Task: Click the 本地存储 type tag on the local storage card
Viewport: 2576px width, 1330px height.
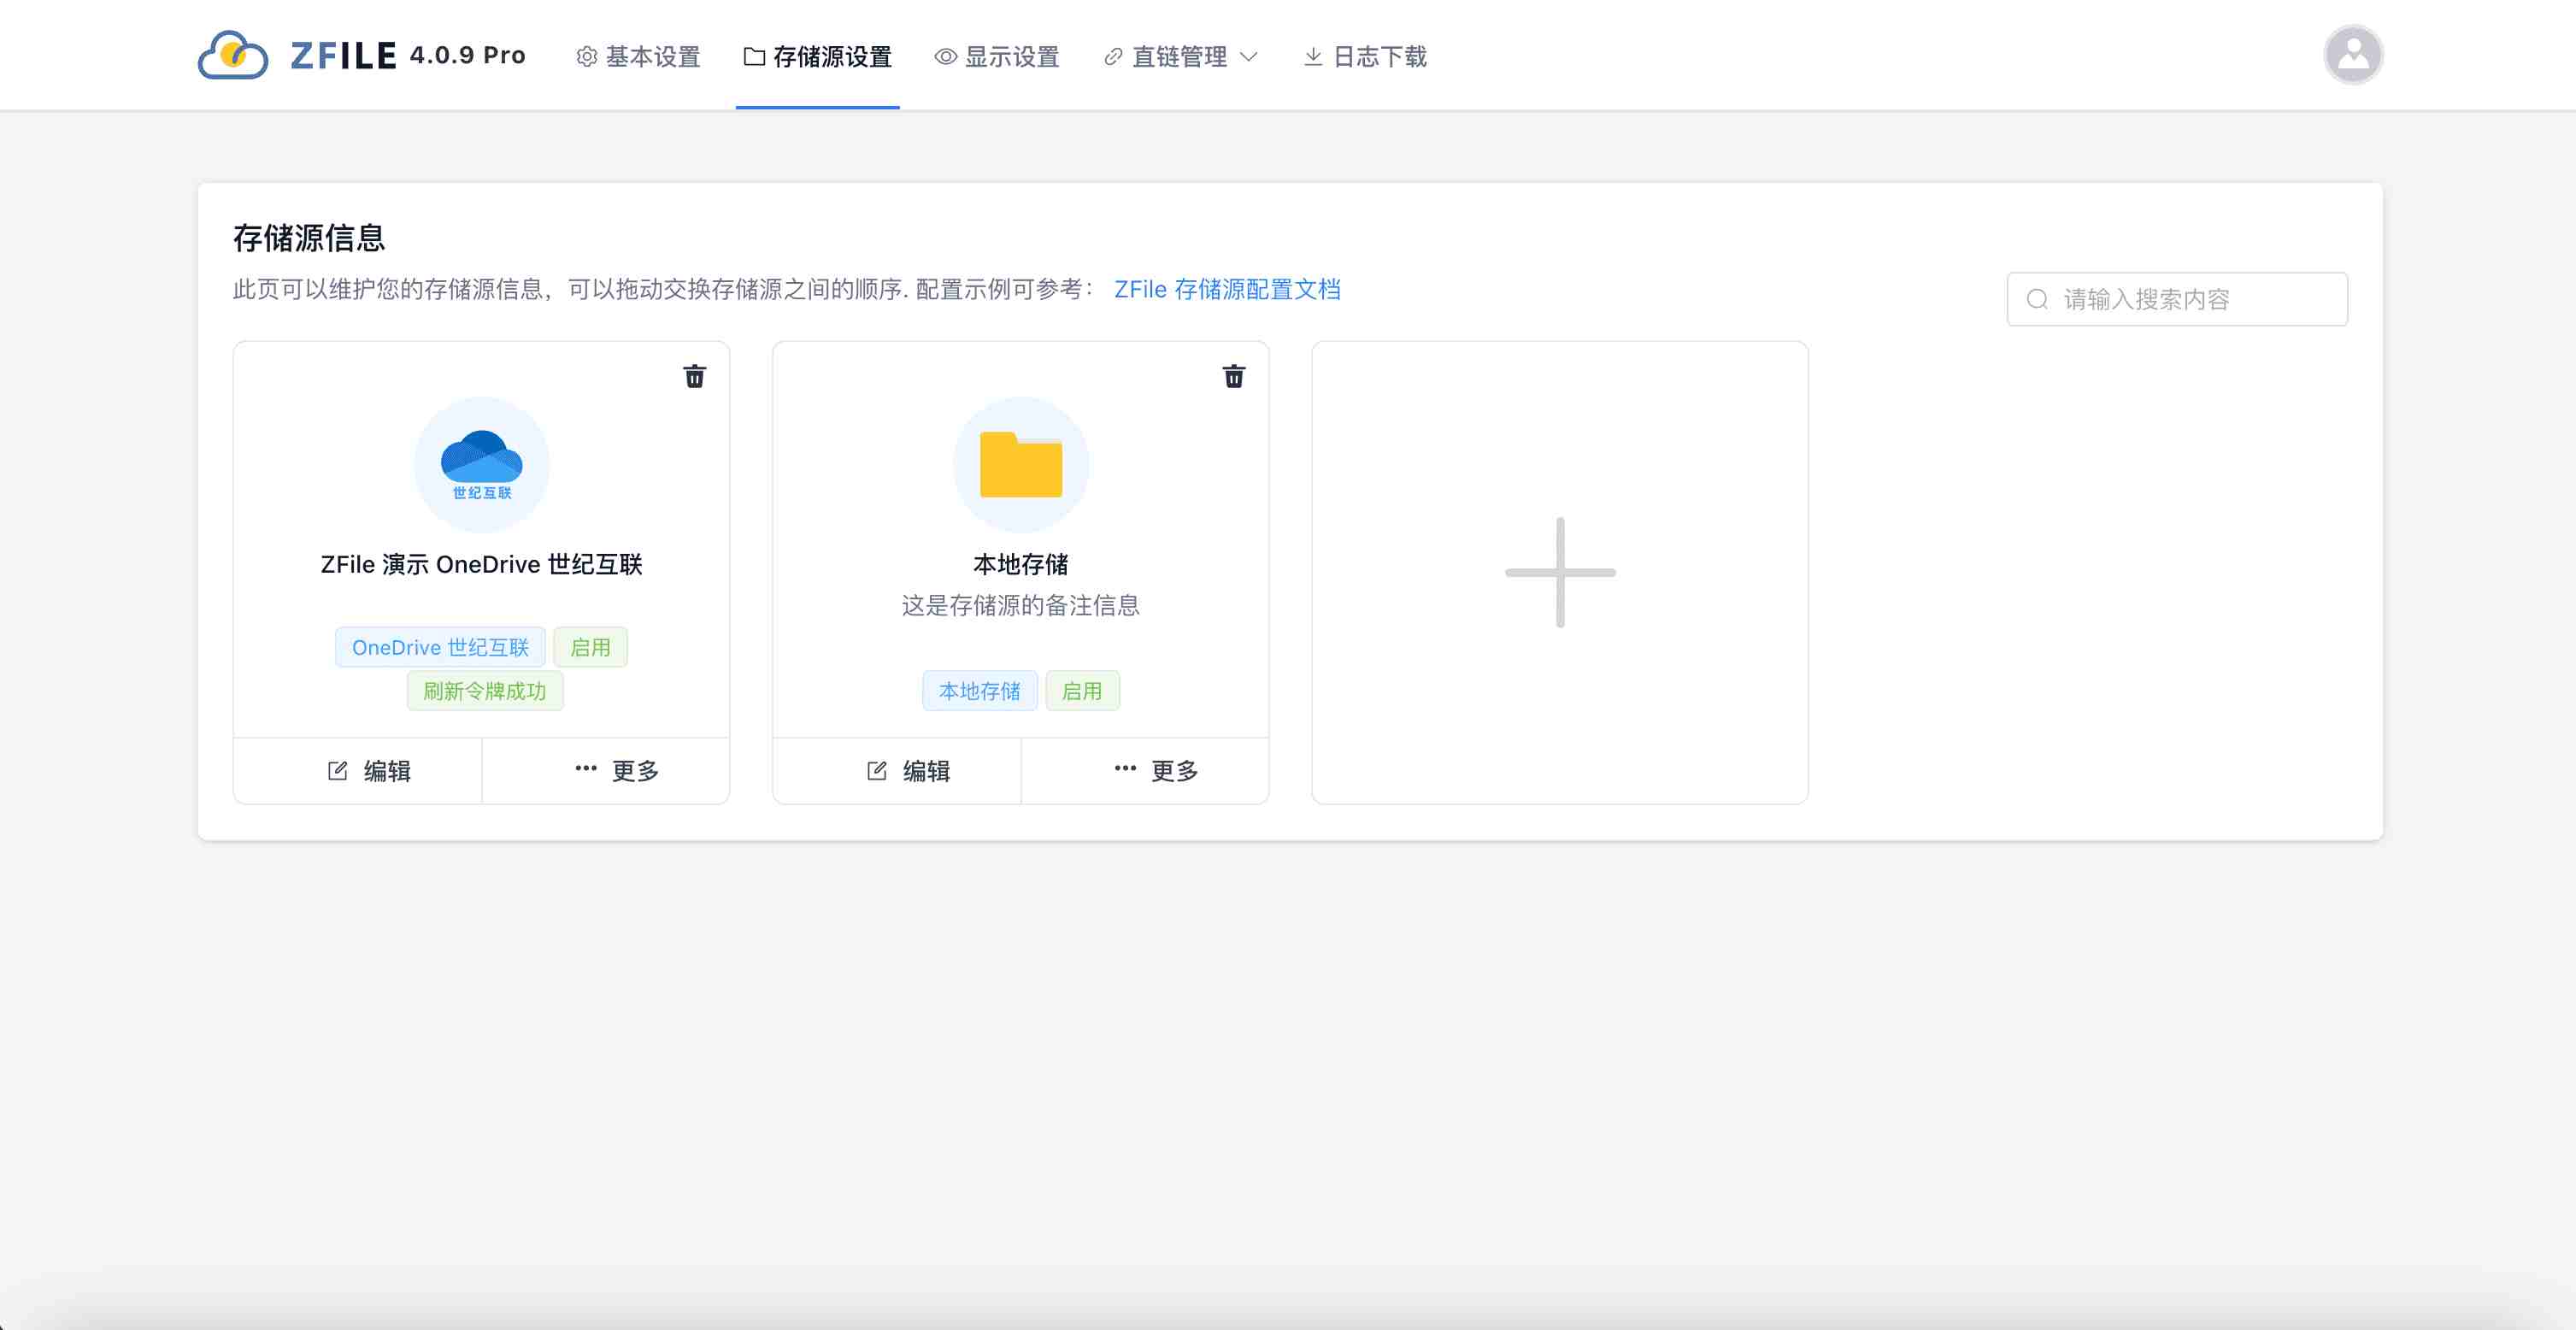Action: 980,690
